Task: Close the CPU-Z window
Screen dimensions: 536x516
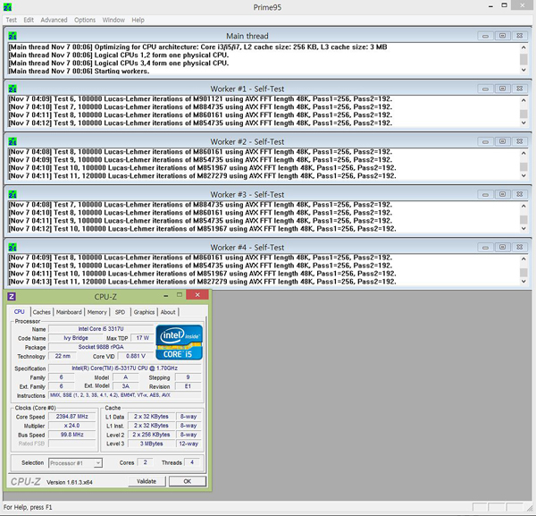Action: 197,295
